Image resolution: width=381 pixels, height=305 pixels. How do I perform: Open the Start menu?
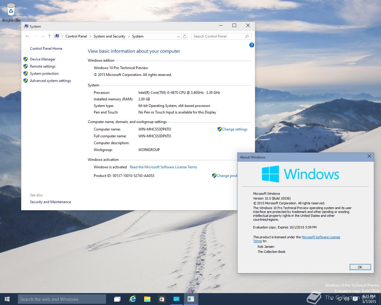[x=7, y=299]
